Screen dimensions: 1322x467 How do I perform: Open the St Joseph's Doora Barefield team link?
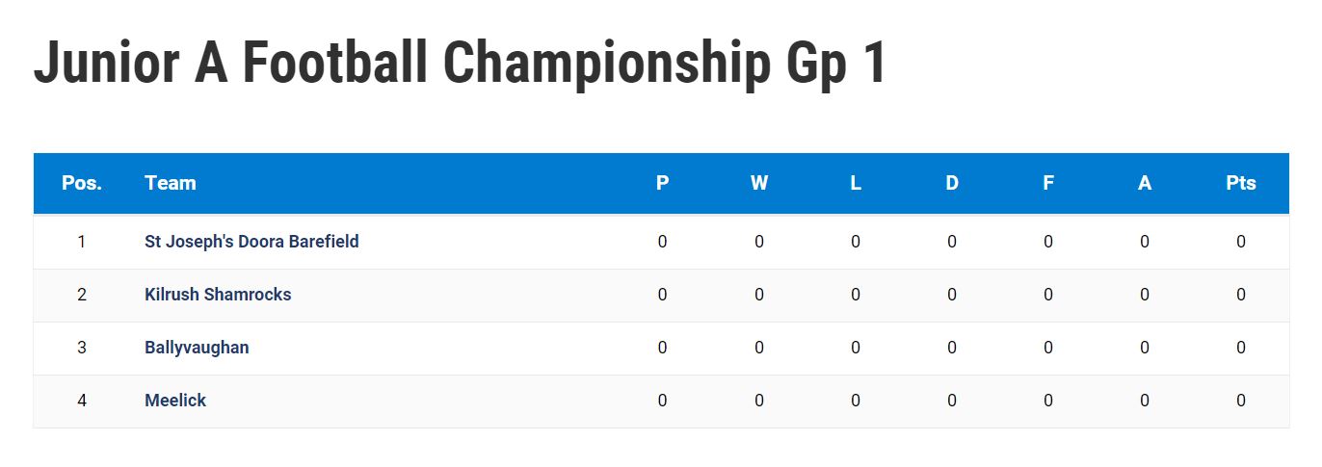(x=251, y=242)
